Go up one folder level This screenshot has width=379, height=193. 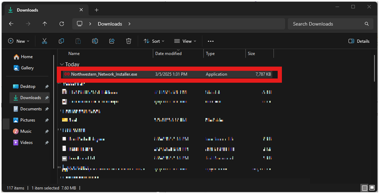pos(45,24)
